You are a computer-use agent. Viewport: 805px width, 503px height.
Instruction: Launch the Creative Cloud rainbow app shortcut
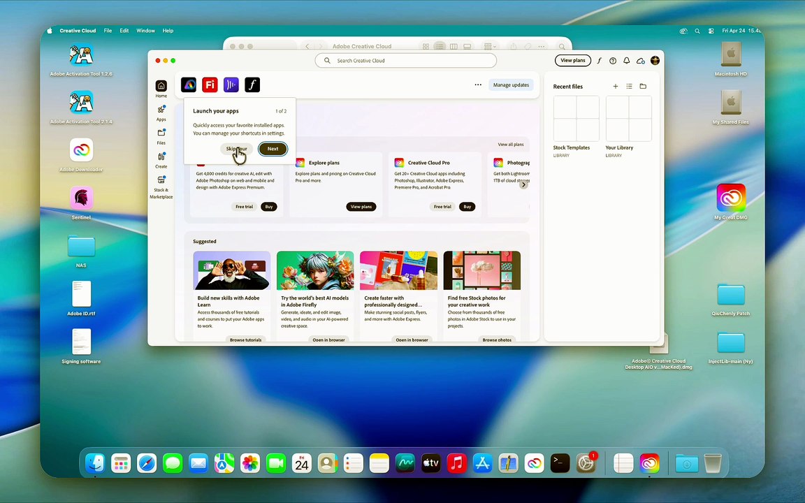[x=189, y=85]
